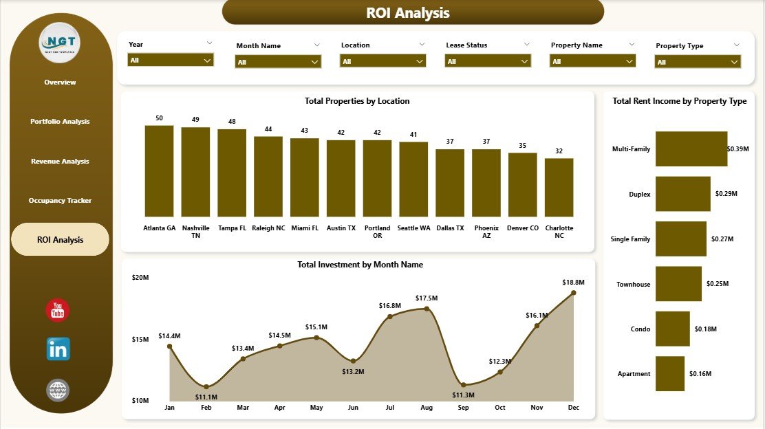Select the Dallas TX column
Screen dimensions: 765x429
point(450,180)
